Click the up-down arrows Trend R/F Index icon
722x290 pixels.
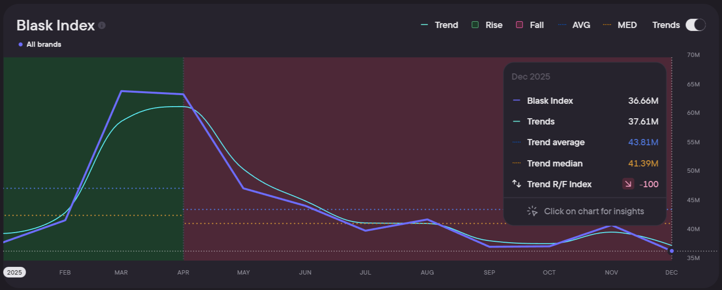point(517,184)
